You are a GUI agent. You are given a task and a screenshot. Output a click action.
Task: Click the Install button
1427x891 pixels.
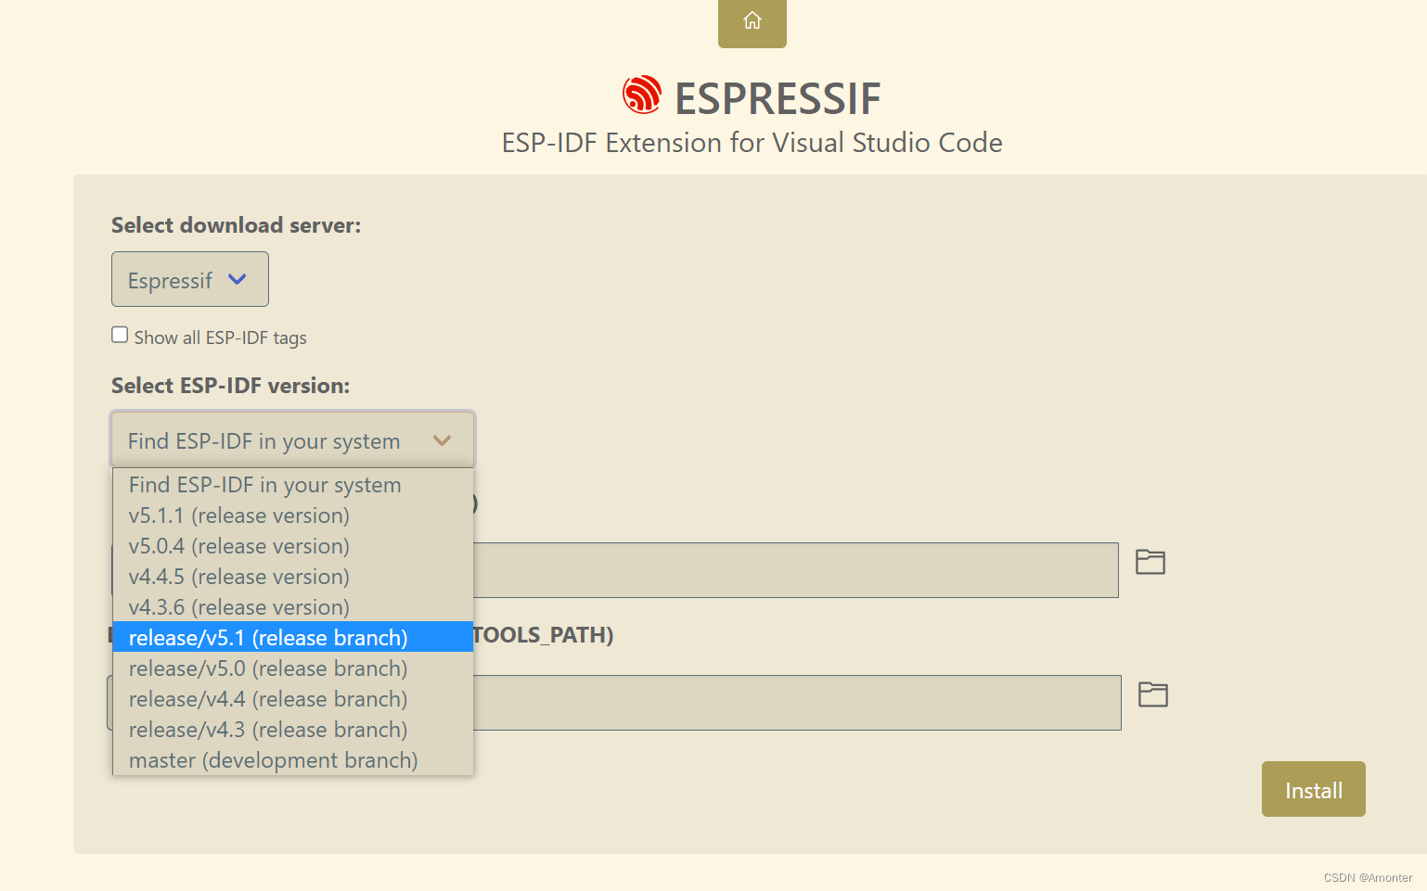tap(1313, 789)
